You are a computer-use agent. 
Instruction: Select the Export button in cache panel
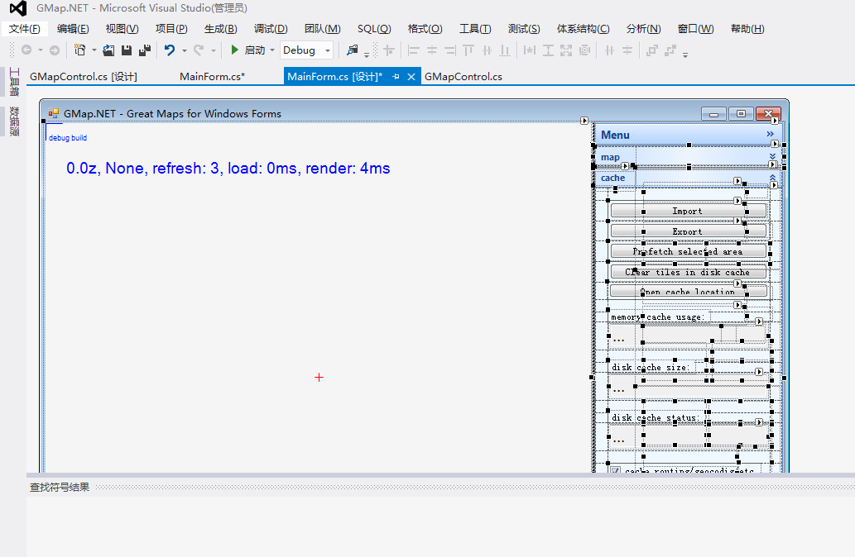(688, 231)
